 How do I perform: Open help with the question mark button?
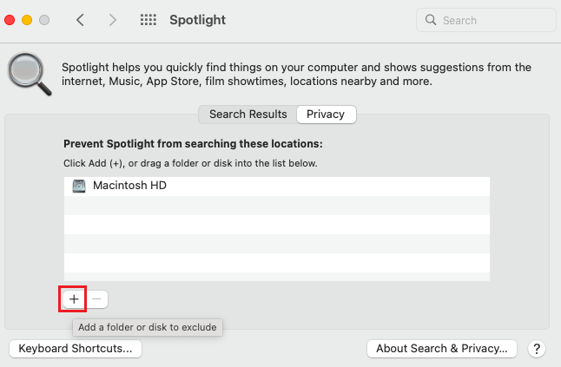pos(537,349)
